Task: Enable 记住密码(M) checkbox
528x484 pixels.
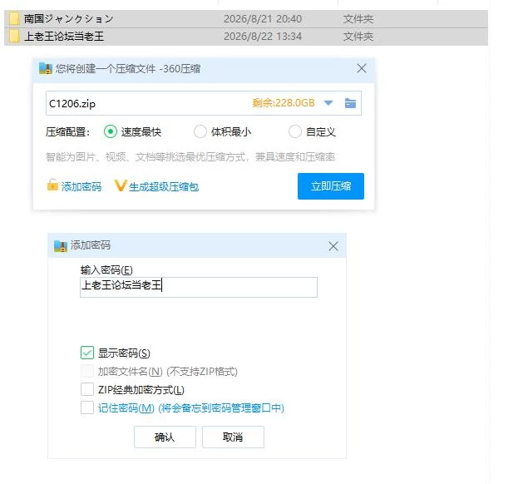Action: pyautogui.click(x=87, y=407)
